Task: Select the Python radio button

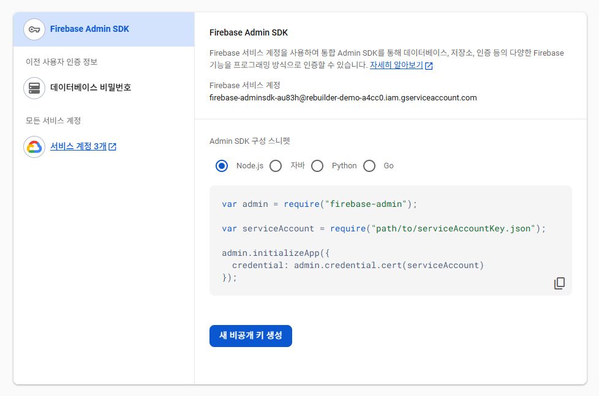Action: click(x=317, y=166)
